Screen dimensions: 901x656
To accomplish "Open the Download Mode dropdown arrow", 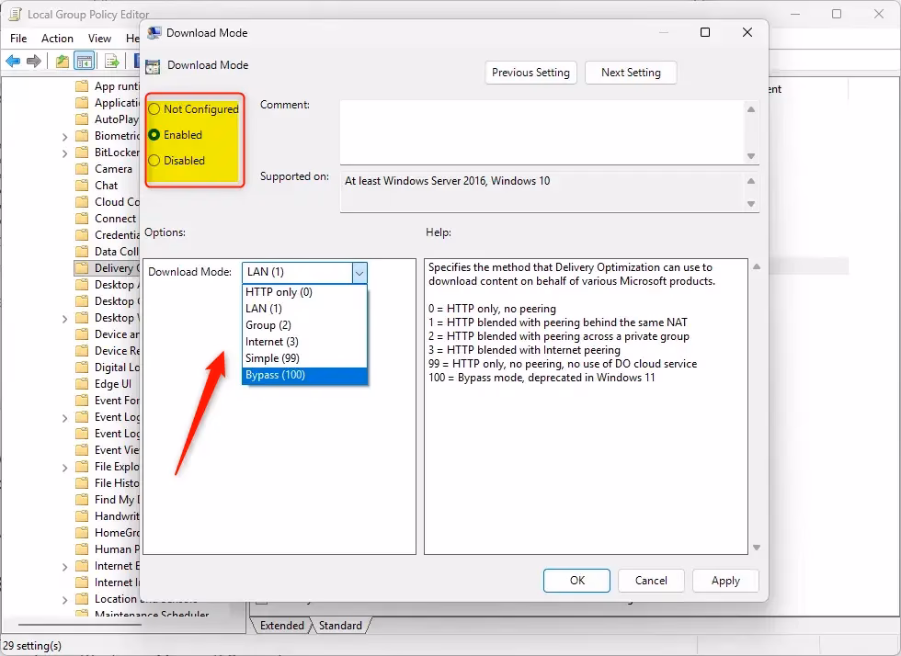I will pyautogui.click(x=359, y=273).
